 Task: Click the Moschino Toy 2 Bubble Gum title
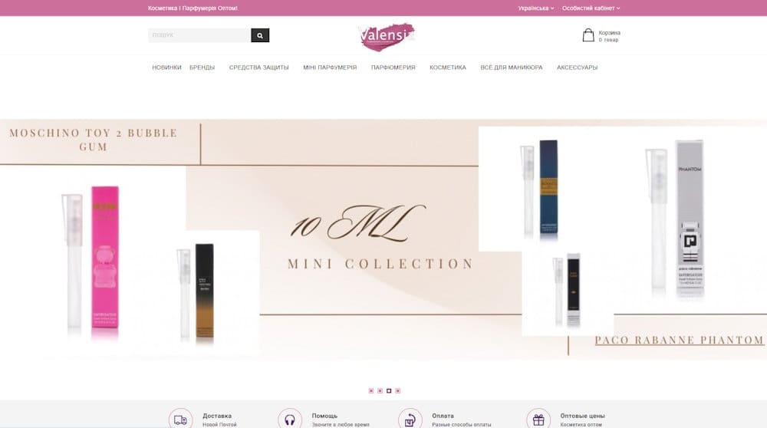coord(94,140)
